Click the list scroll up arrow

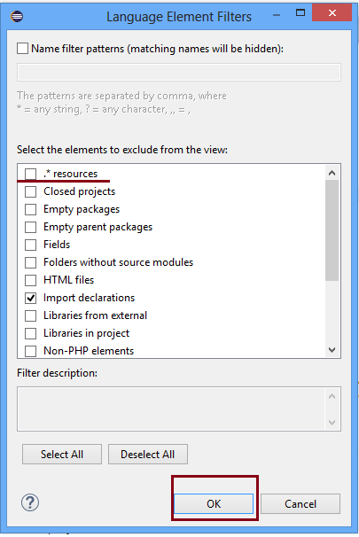(x=332, y=173)
